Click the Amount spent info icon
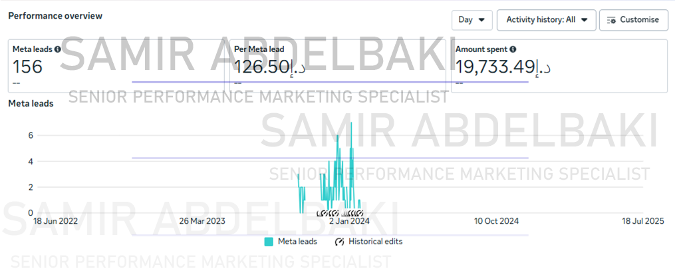The height and width of the screenshot is (275, 675). click(x=513, y=49)
